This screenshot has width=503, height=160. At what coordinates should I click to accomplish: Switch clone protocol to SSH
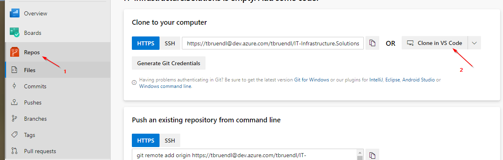pyautogui.click(x=170, y=43)
